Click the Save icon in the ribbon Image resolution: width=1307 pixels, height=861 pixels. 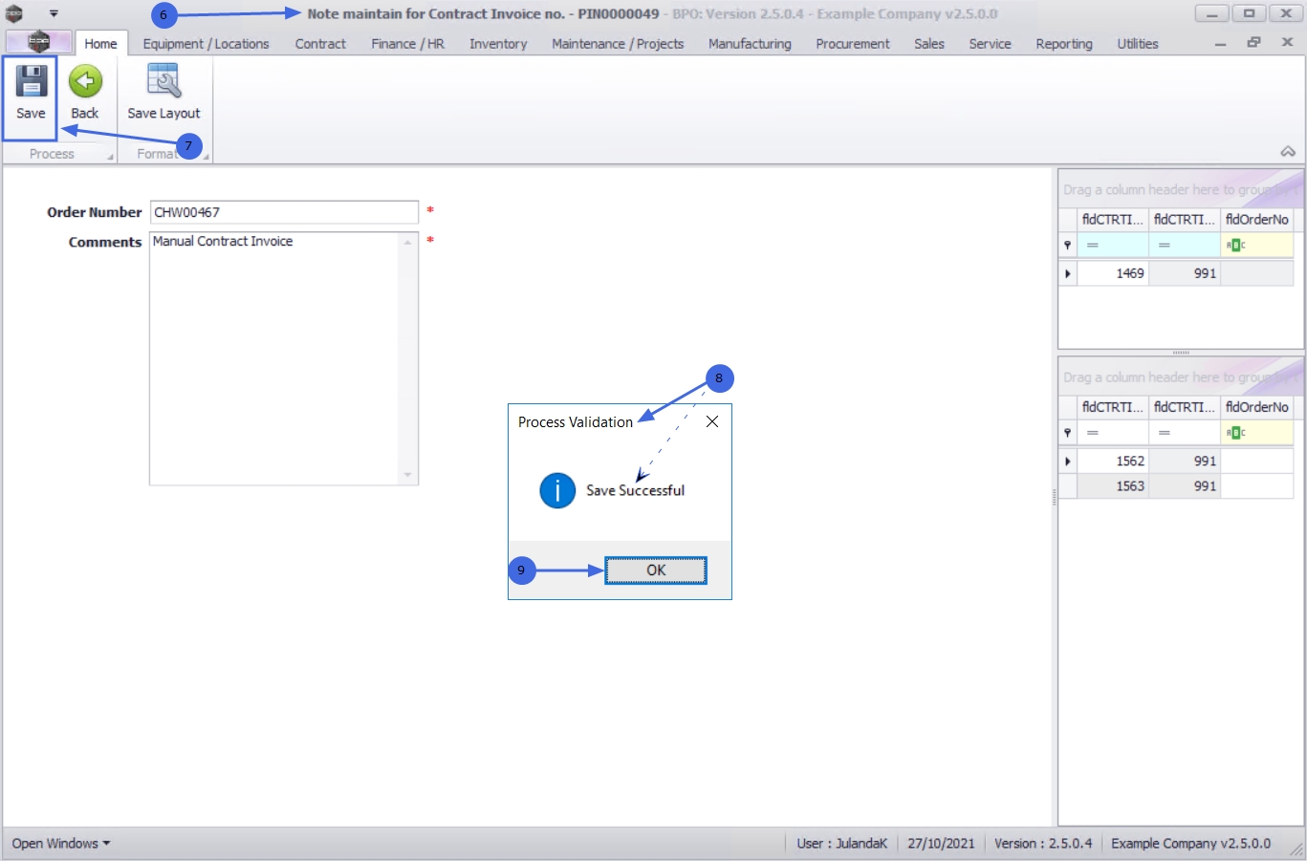tap(31, 82)
